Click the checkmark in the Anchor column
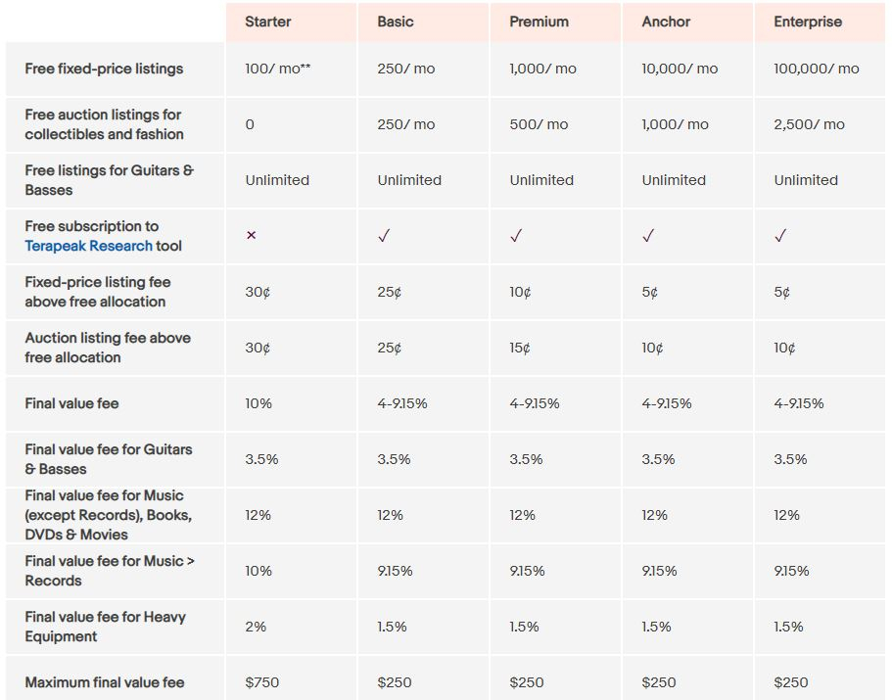 click(x=648, y=235)
